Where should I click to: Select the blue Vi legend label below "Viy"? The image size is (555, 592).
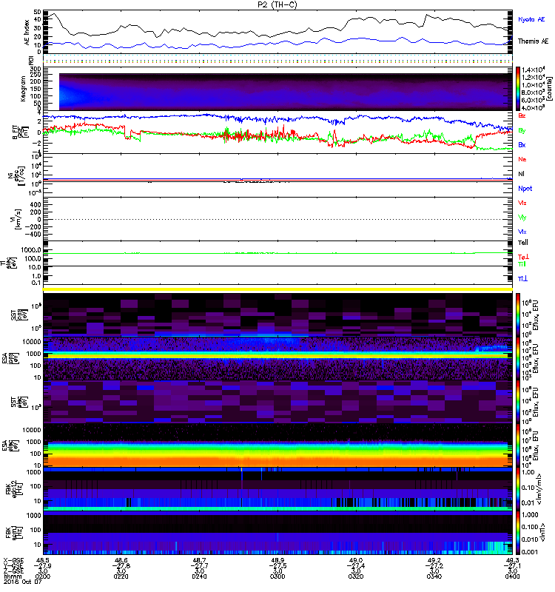(x=522, y=232)
